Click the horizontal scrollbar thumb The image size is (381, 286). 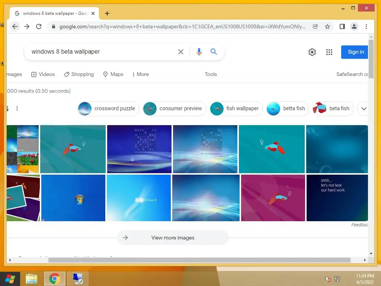pos(199,260)
